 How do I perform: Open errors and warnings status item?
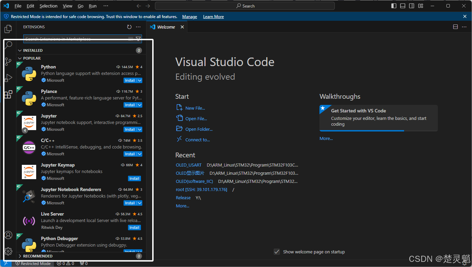click(65, 263)
